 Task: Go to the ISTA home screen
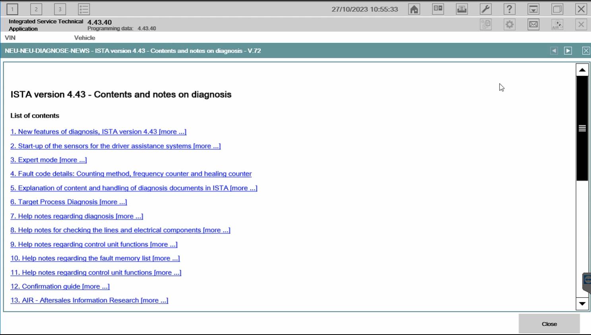pyautogui.click(x=414, y=9)
